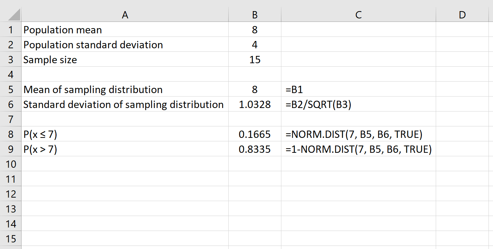
Task: Select the cell containing 1.0328
Action: (254, 104)
